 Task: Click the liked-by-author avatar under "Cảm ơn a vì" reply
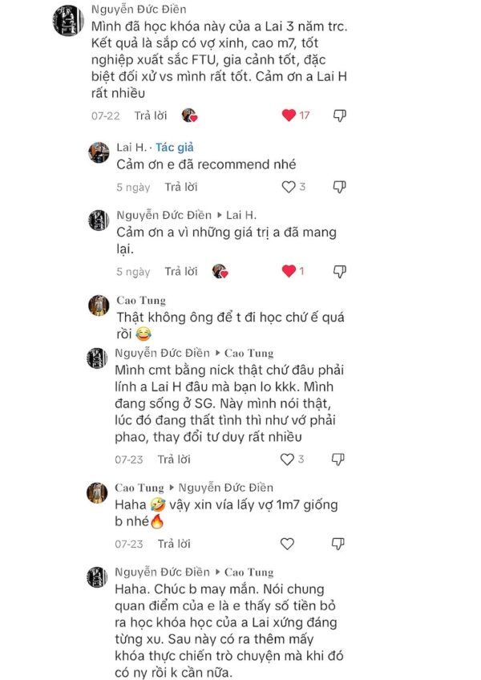point(220,271)
